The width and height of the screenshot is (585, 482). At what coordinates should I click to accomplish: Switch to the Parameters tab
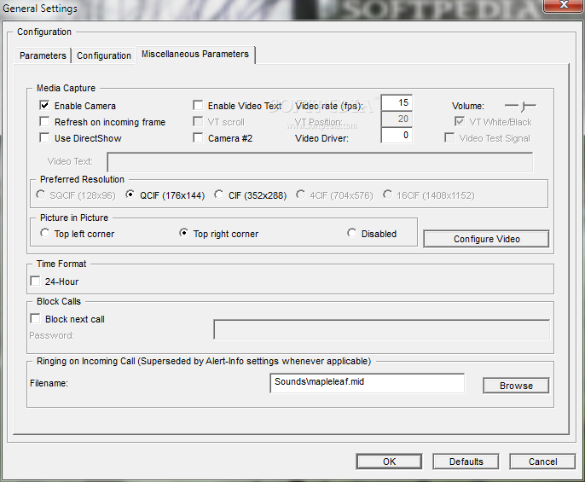point(43,55)
